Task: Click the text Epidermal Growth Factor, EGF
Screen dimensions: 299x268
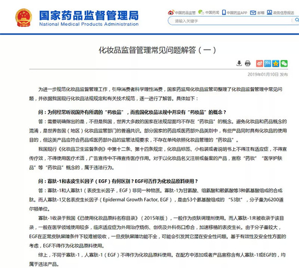Action: coord(136,199)
